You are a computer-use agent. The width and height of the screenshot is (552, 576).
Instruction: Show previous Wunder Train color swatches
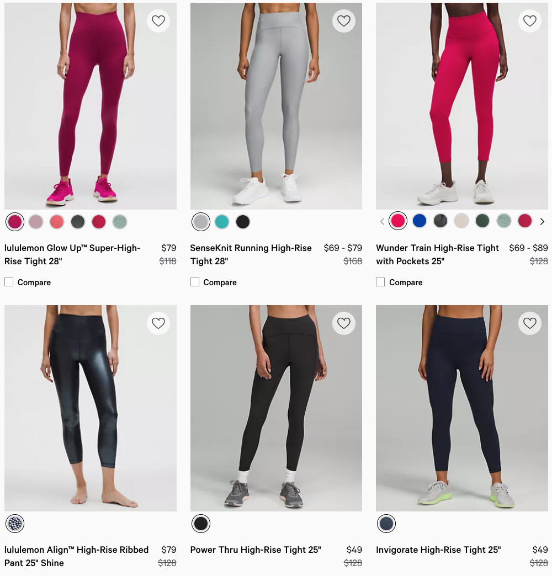click(382, 221)
